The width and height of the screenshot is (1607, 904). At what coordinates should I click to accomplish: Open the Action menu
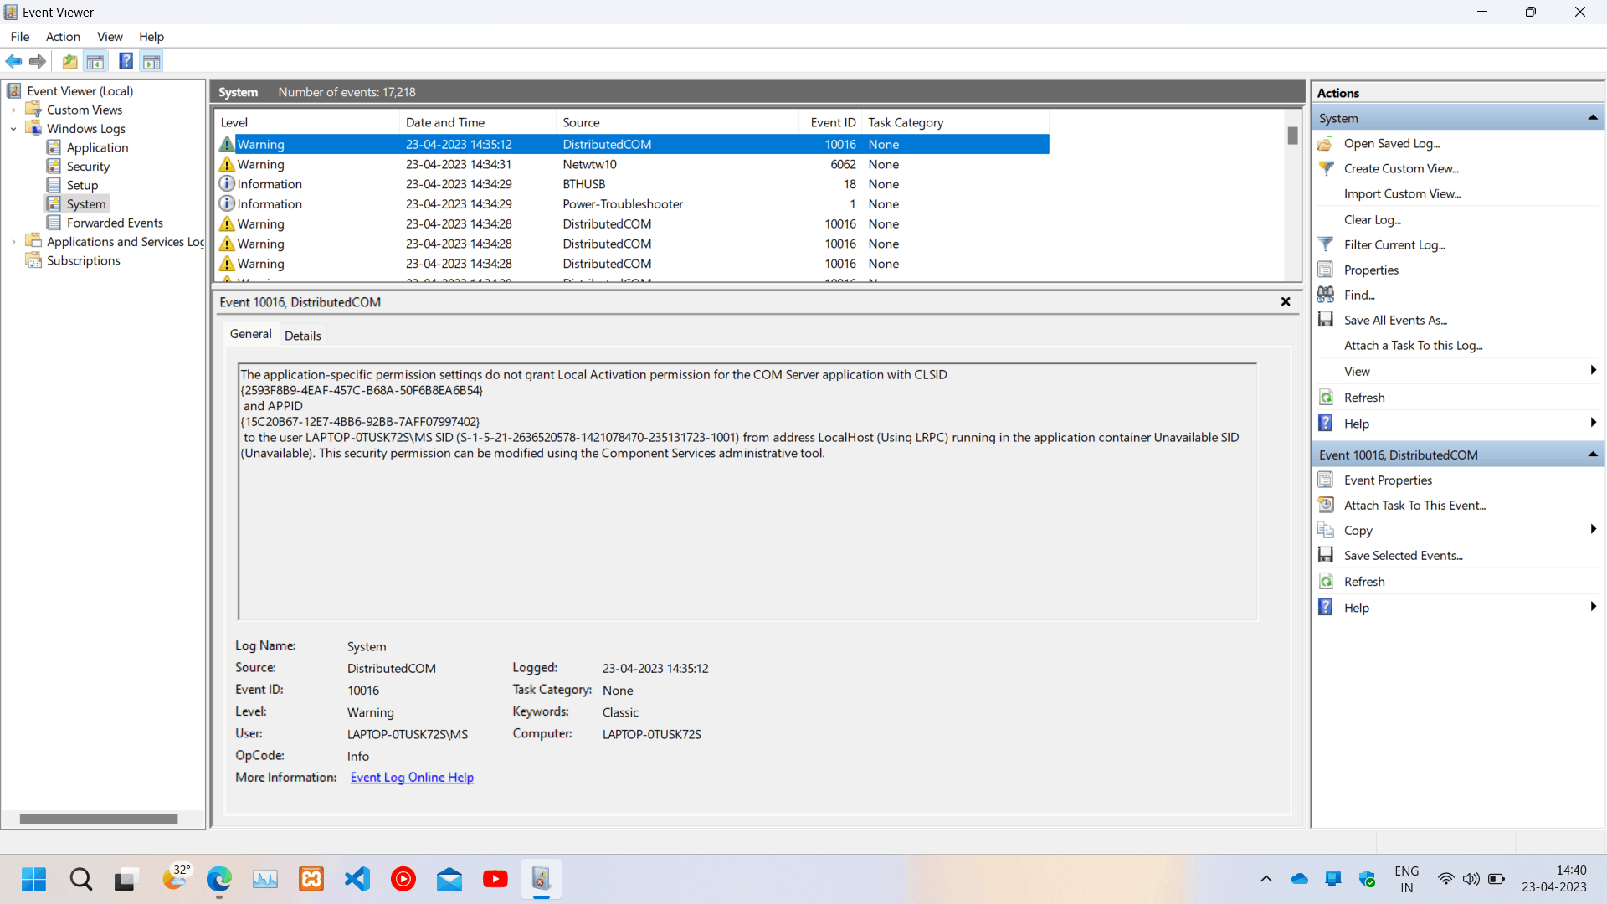(63, 36)
